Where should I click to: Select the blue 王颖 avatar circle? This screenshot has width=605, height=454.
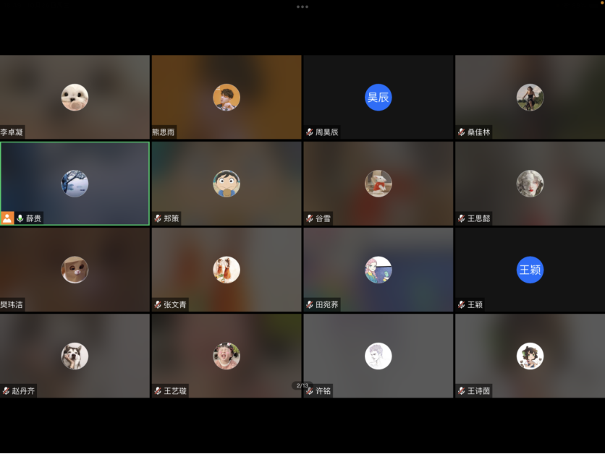530,270
